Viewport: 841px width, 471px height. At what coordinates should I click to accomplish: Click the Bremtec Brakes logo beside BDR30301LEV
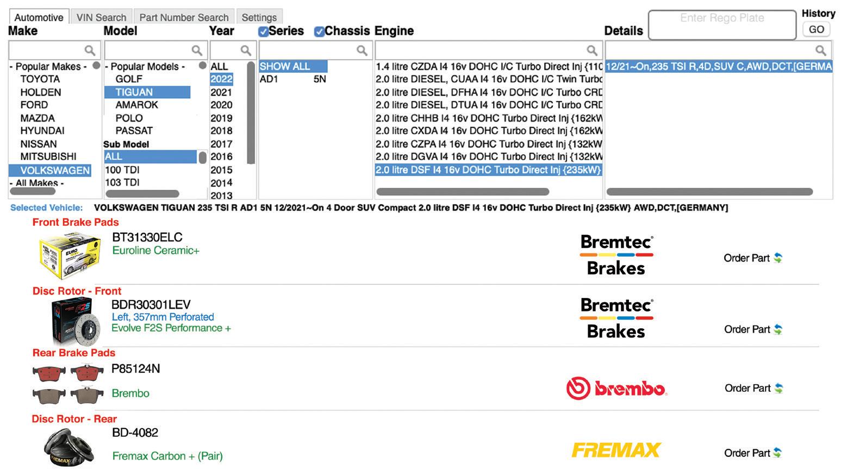click(x=616, y=318)
